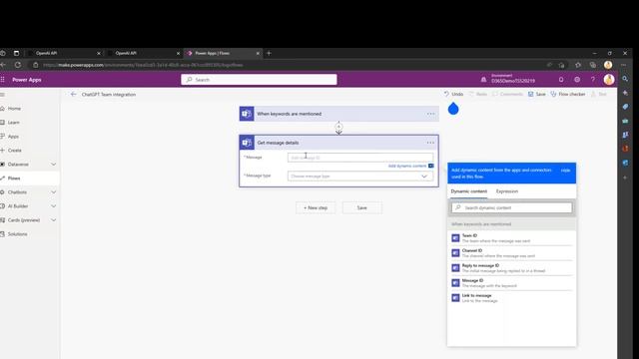639x359 pixels.
Task: Open notifications bell in Power Apps header
Action: 561,80
